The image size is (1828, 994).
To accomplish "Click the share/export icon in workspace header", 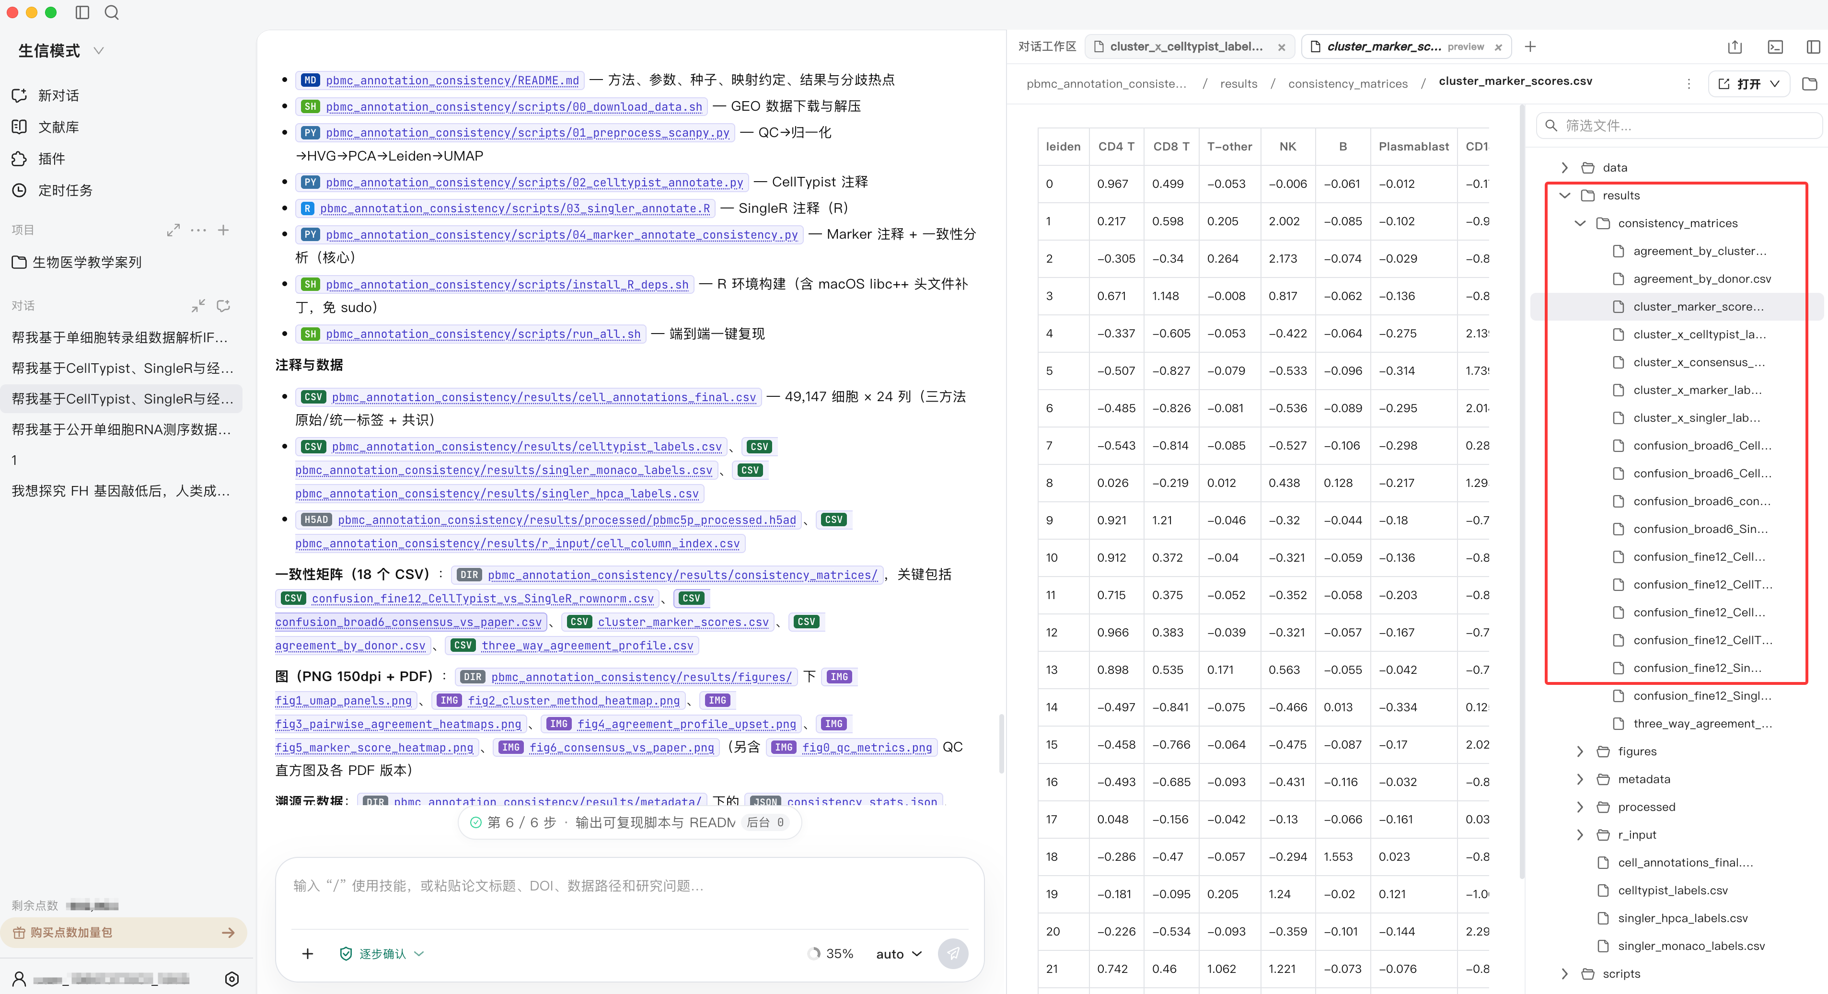I will click(x=1735, y=47).
